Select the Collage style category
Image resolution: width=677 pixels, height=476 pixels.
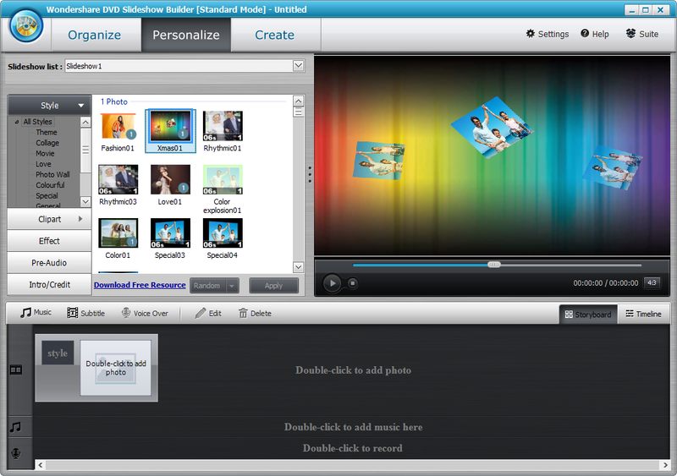[47, 142]
